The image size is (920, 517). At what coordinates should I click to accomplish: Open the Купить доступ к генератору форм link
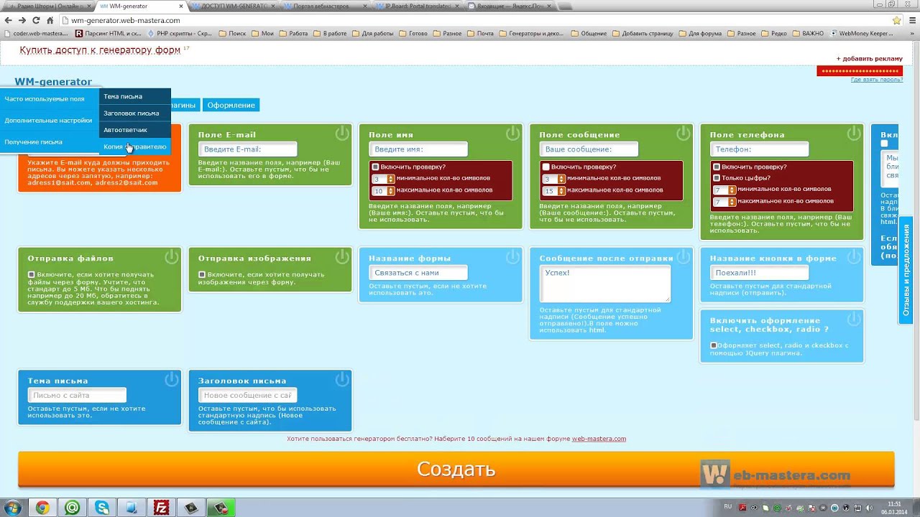[x=100, y=50]
